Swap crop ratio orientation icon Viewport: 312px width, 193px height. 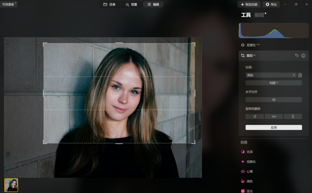300,75
